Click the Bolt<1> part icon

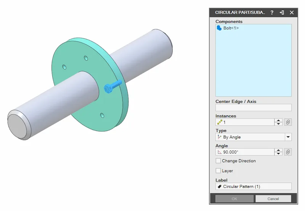click(219, 28)
